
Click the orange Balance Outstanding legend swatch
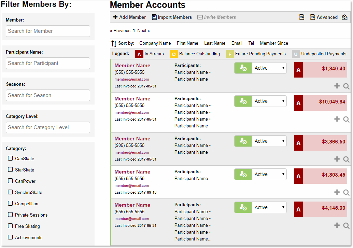173,54
